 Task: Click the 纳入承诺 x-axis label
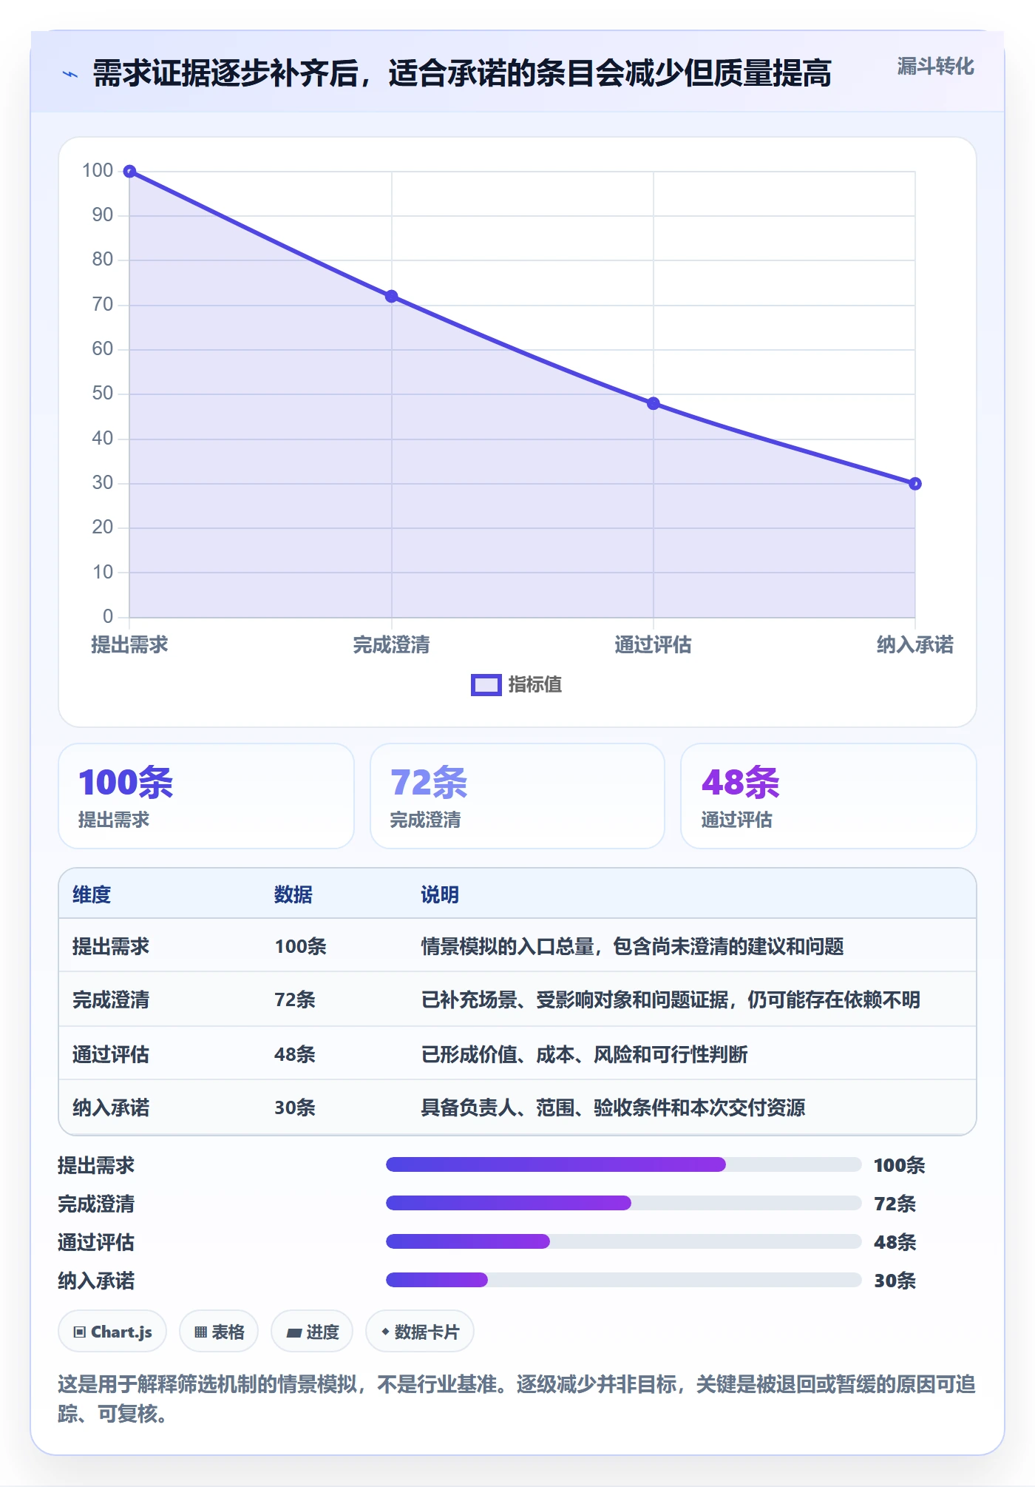tap(915, 645)
